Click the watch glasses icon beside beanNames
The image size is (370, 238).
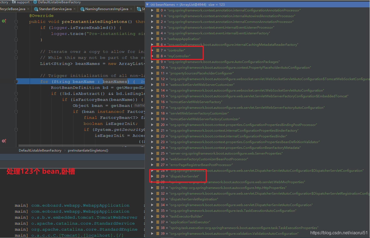click(x=153, y=5)
